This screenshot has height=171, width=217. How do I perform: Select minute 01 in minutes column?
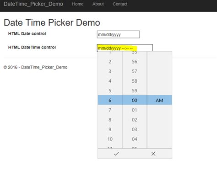coord(135,110)
